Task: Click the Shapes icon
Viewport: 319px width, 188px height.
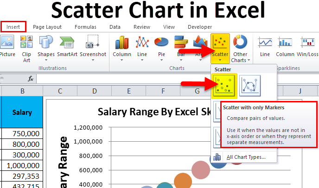Action: pyautogui.click(x=46, y=42)
